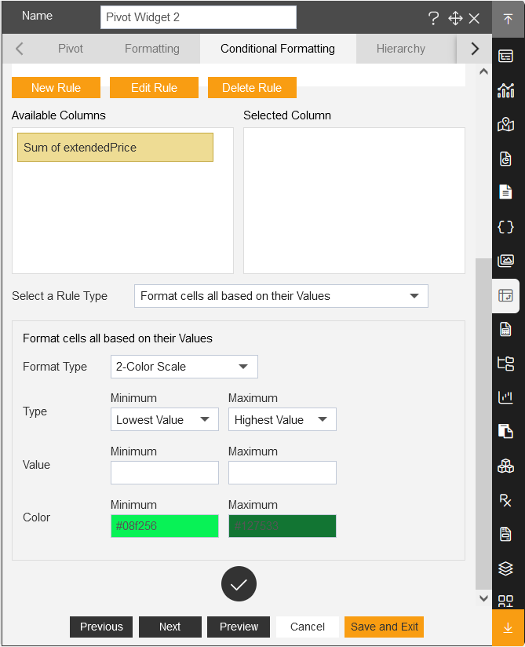Click the stacked layers icon in sidebar

505,568
